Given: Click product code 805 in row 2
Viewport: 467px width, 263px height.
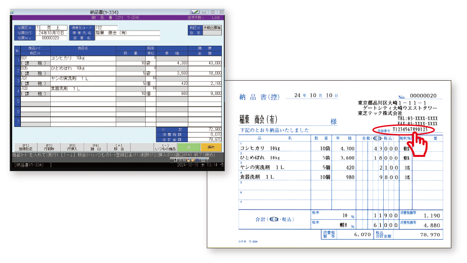Looking at the screenshot, I should [x=24, y=68].
